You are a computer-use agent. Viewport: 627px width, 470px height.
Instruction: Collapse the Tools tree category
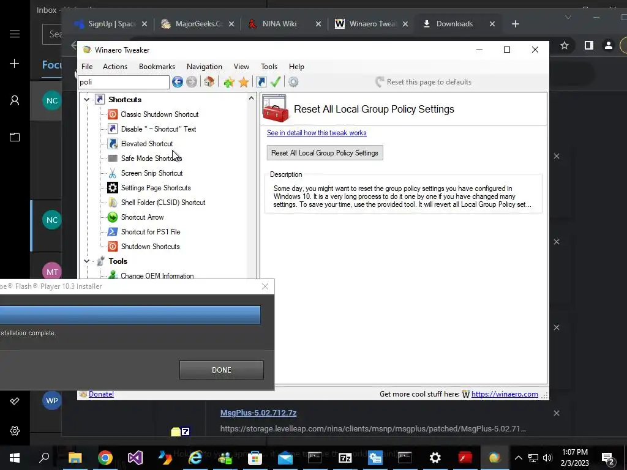[x=86, y=261]
